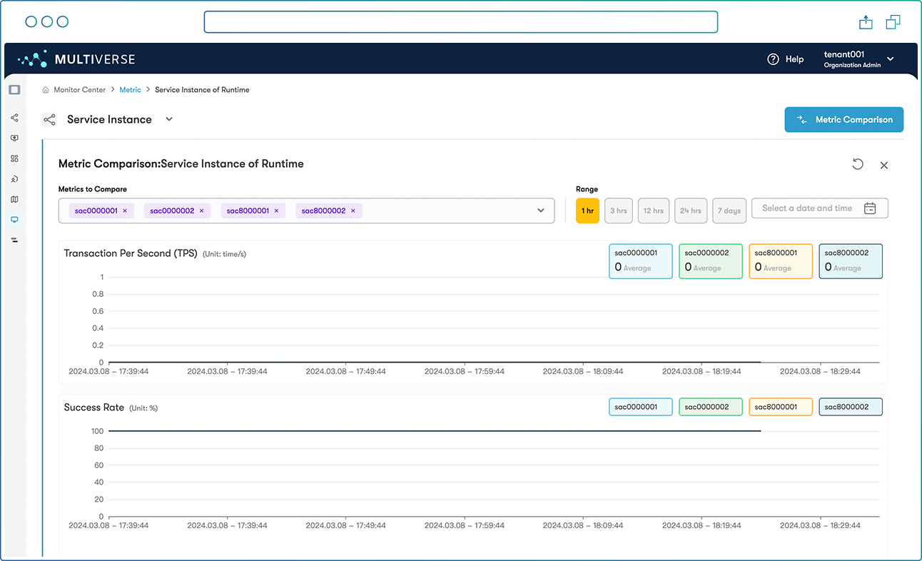The width and height of the screenshot is (922, 561).
Task: Open the topology share-nodes sidebar icon
Action: 14,118
